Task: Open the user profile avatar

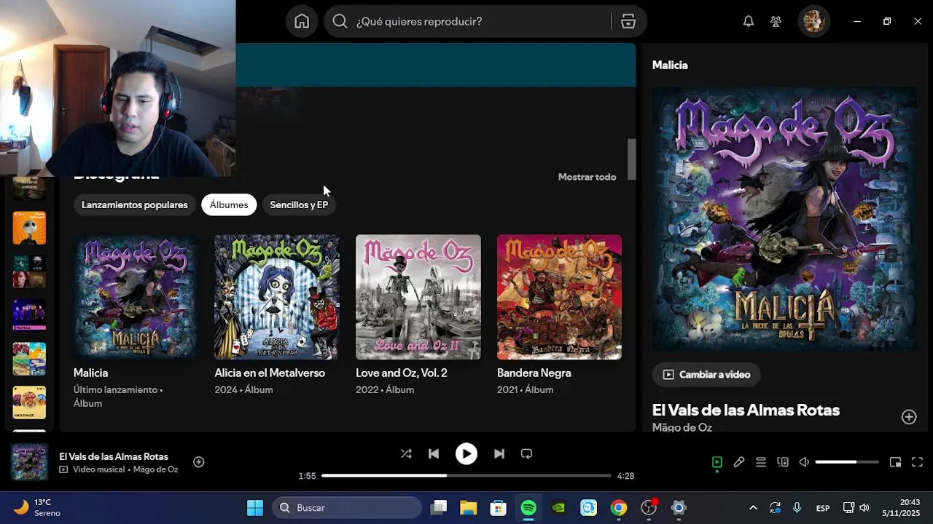Action: point(813,21)
